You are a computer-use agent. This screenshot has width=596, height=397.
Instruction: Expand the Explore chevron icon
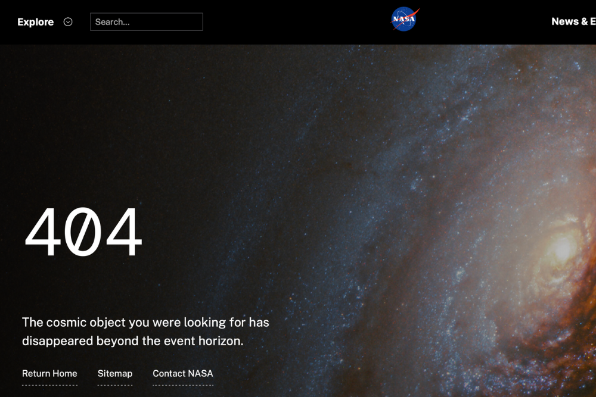coord(68,22)
